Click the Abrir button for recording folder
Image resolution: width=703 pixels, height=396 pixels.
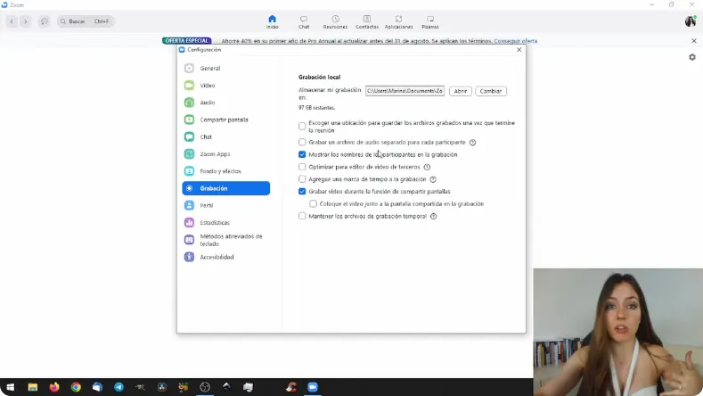(461, 91)
